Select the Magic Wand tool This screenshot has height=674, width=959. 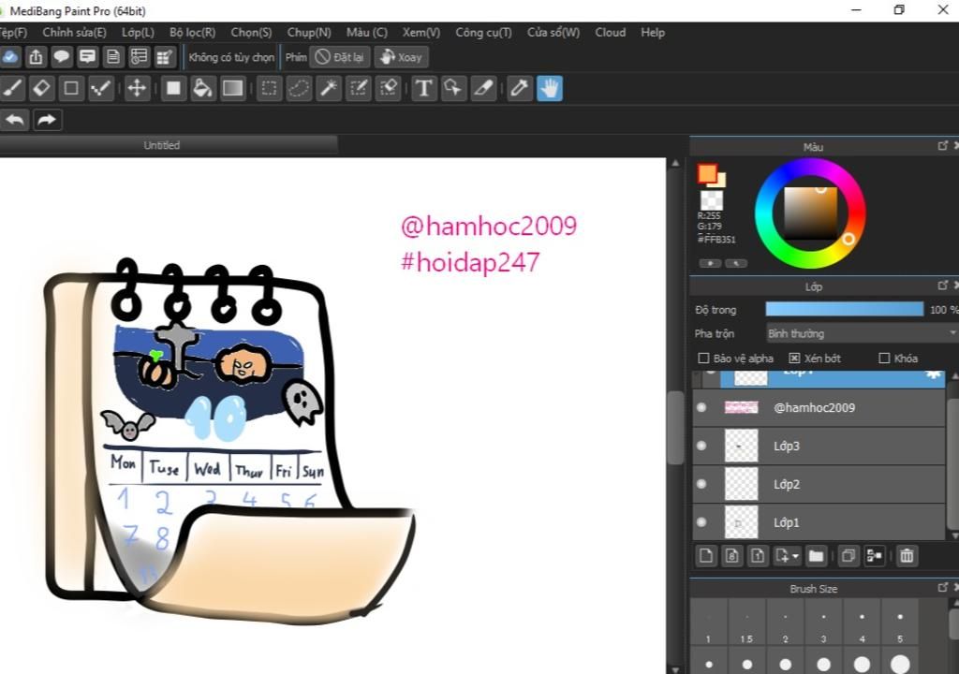329,89
